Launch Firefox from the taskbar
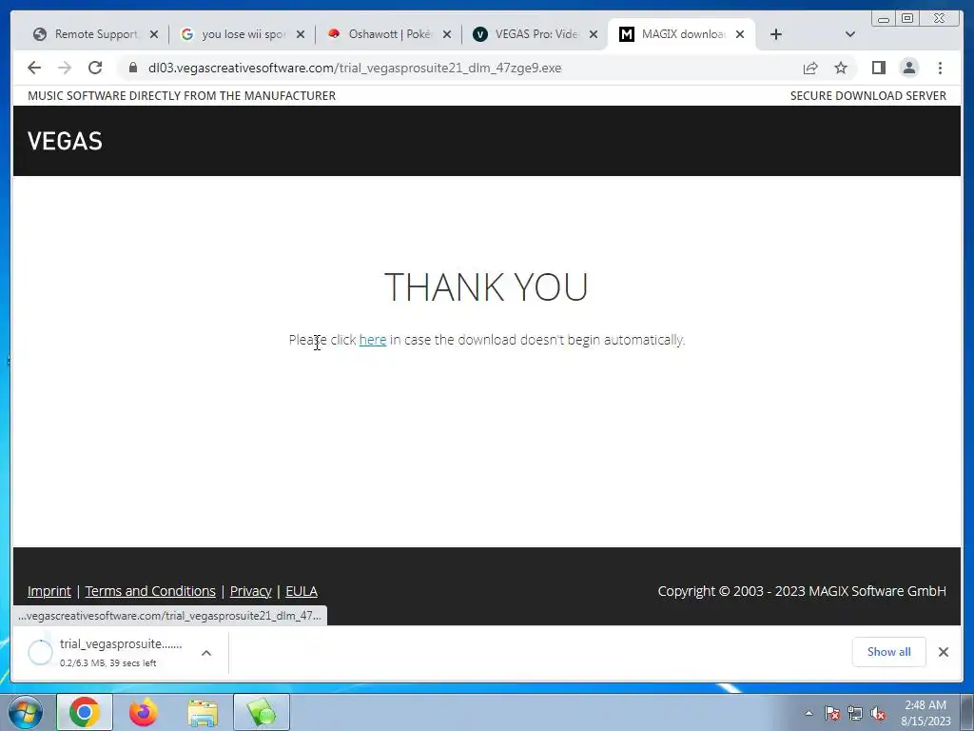Image resolution: width=974 pixels, height=731 pixels. click(x=144, y=712)
